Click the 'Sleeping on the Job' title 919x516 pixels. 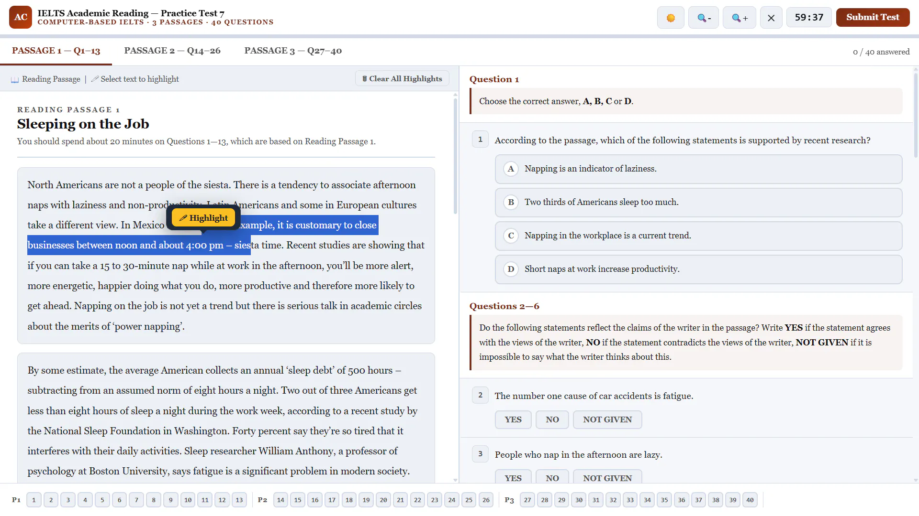[x=83, y=124]
